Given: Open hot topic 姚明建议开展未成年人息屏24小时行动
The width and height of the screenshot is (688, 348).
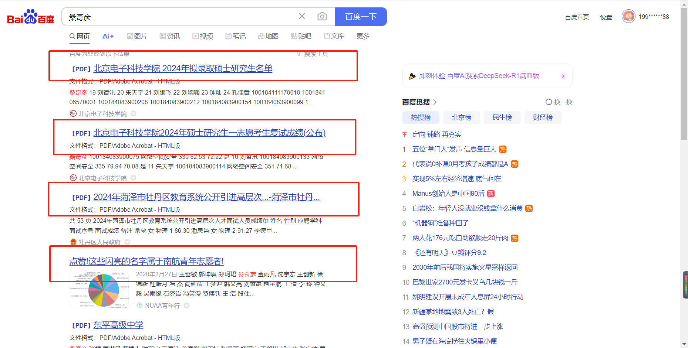Looking at the screenshot, I should [x=468, y=297].
